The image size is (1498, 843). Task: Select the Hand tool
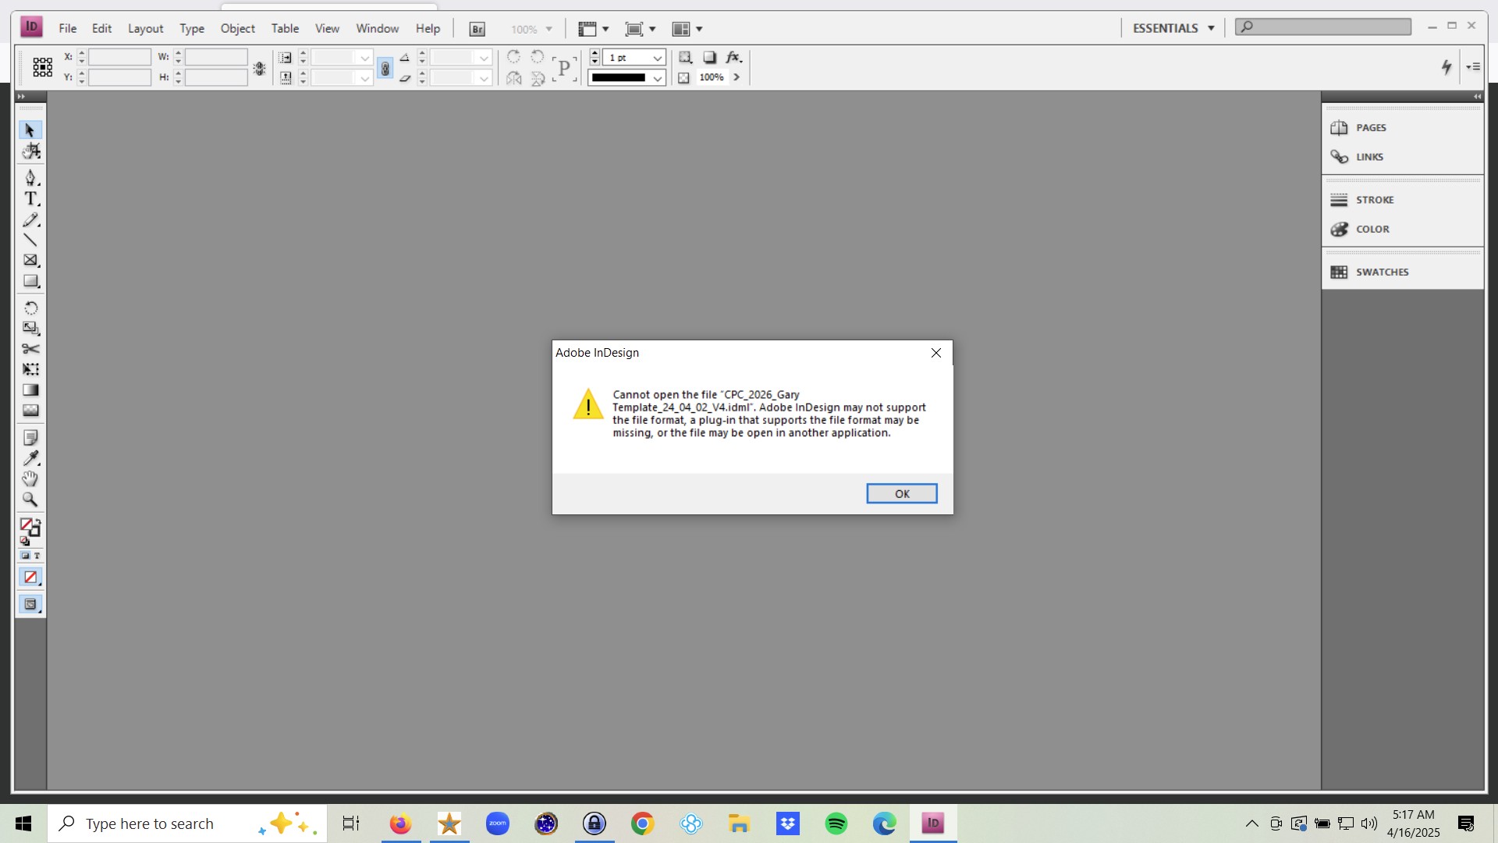[x=30, y=478]
